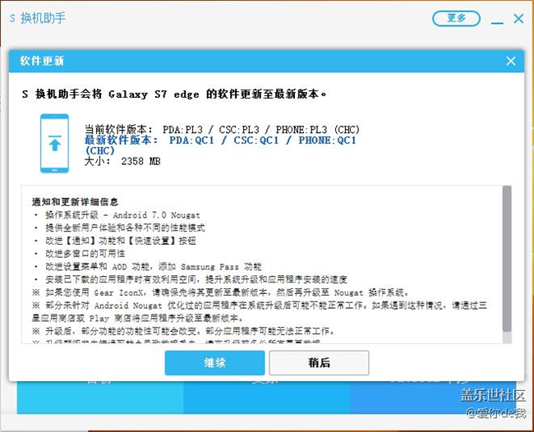Image resolution: width=534 pixels, height=432 pixels.
Task: Click the 继续 (Continue) button
Action: (214, 363)
